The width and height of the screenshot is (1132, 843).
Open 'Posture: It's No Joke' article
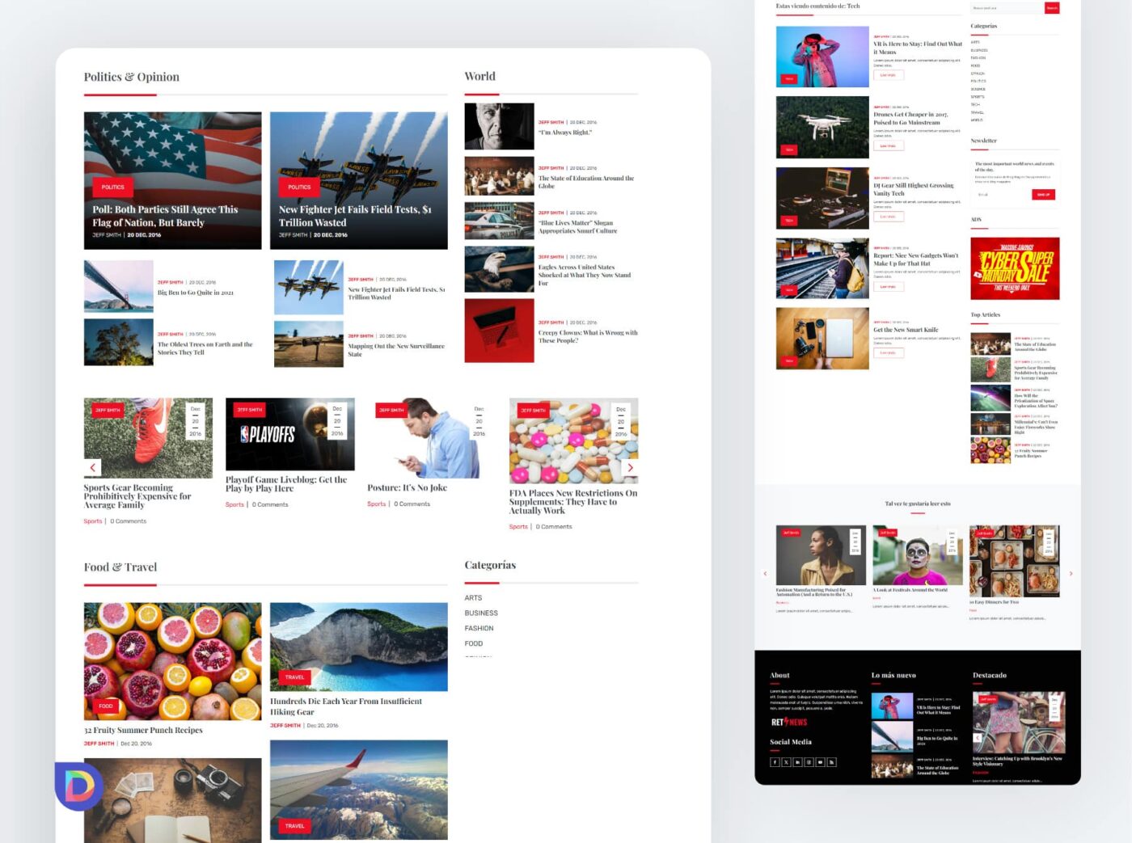(407, 487)
